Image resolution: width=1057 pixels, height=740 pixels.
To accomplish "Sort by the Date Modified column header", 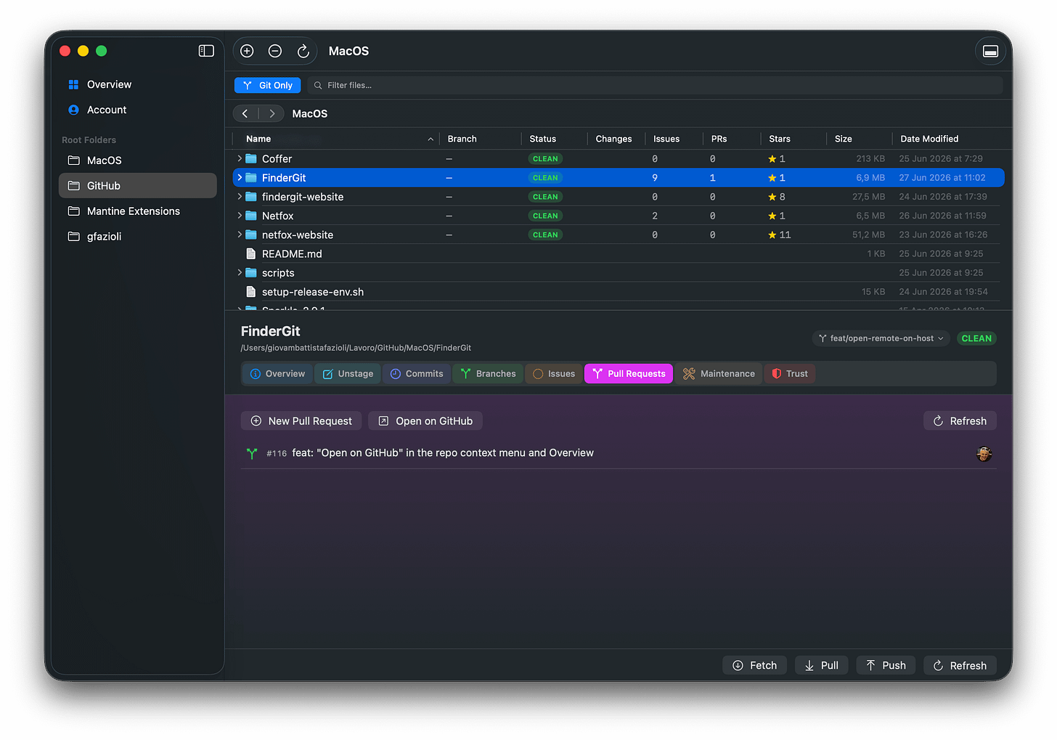I will (x=929, y=139).
